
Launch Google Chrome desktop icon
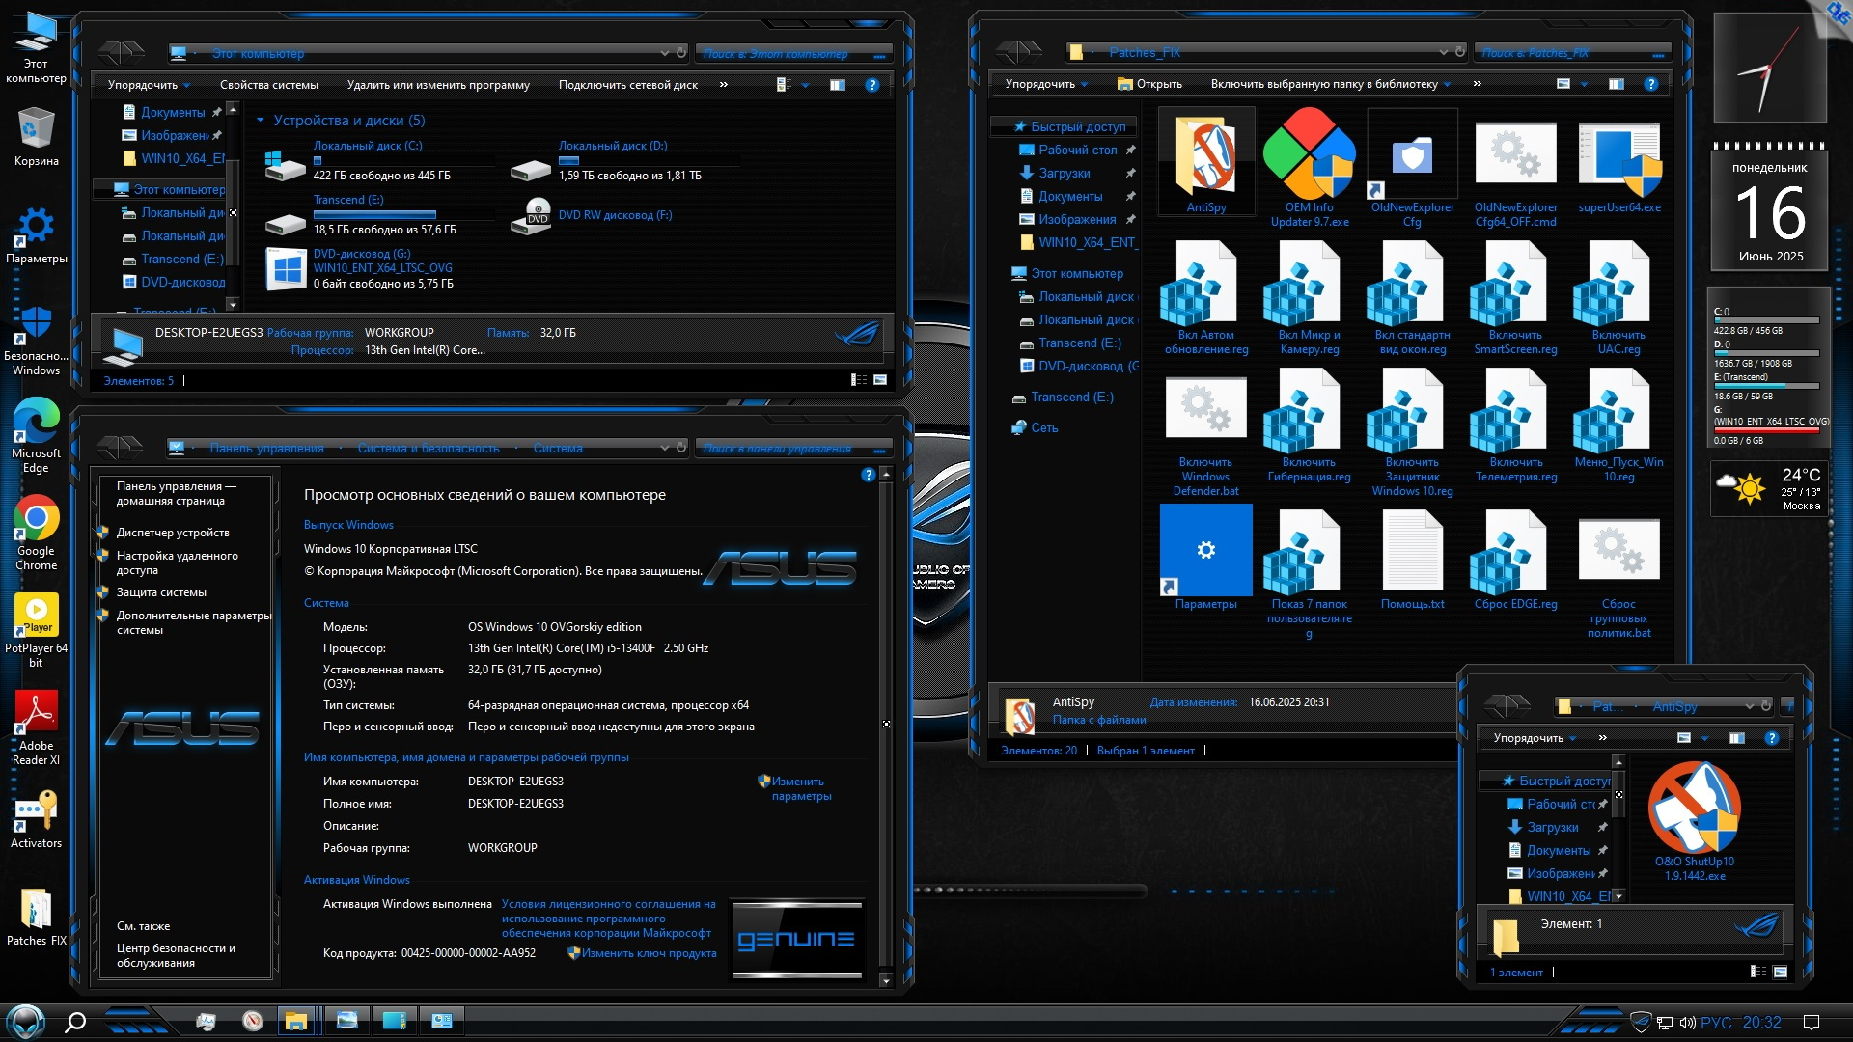click(x=36, y=521)
